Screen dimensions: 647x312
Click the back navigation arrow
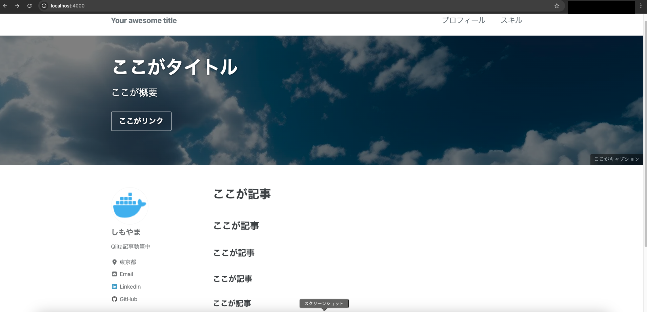click(5, 6)
